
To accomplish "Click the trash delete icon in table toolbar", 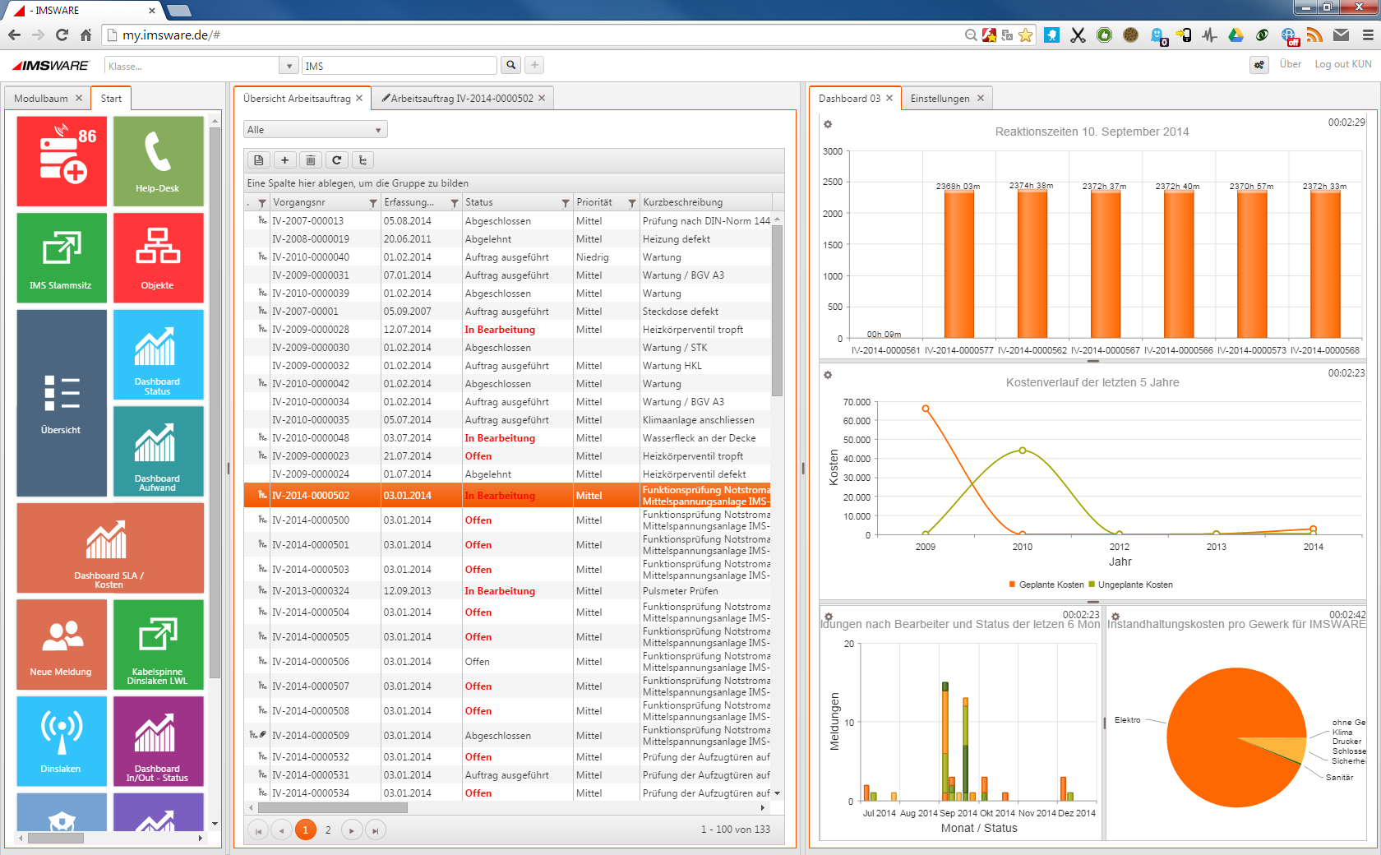I will [311, 160].
